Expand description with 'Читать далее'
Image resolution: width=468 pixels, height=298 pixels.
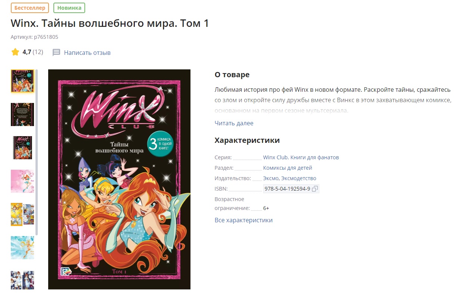[x=234, y=123]
